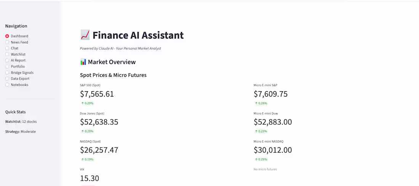The width and height of the screenshot is (419, 186).
Task: Click the Micro E-mini S&P change badge
Action: point(261,103)
